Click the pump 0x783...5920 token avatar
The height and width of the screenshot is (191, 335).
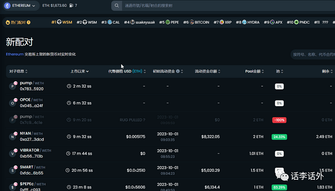click(x=13, y=86)
